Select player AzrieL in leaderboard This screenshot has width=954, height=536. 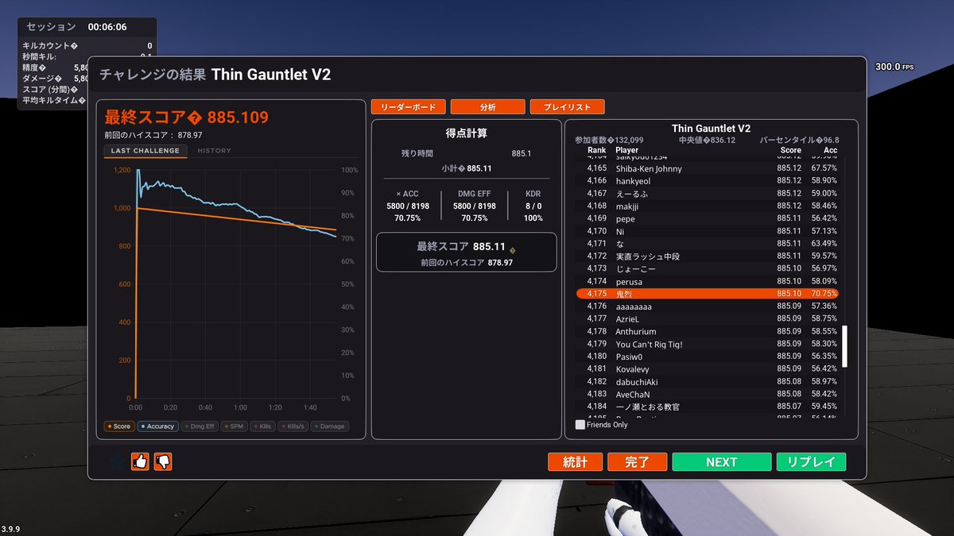[708, 319]
